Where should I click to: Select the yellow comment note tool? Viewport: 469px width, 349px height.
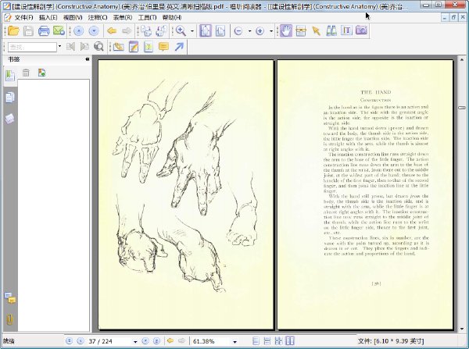click(x=163, y=47)
